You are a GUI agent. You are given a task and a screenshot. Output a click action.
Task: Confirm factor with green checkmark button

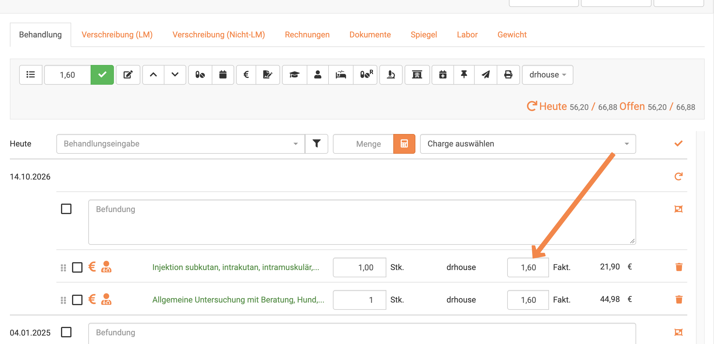click(102, 75)
